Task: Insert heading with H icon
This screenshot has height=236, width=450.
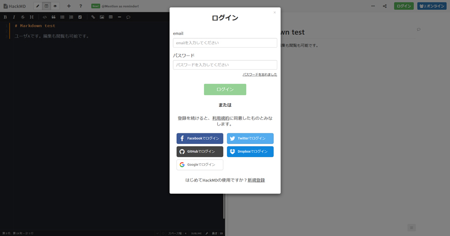Action: 31,17
